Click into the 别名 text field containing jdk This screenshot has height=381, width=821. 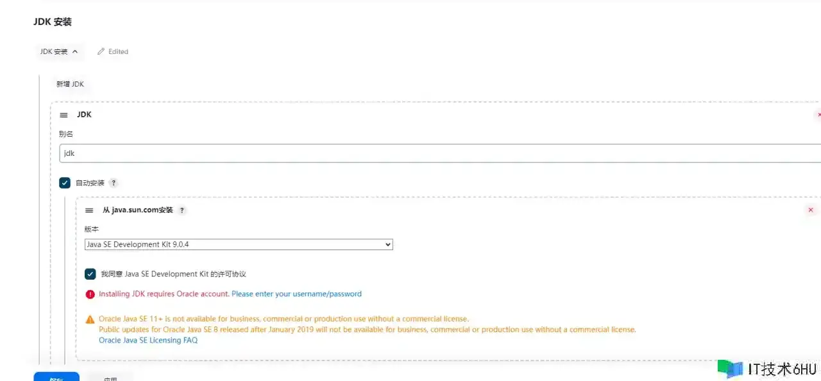coord(440,153)
